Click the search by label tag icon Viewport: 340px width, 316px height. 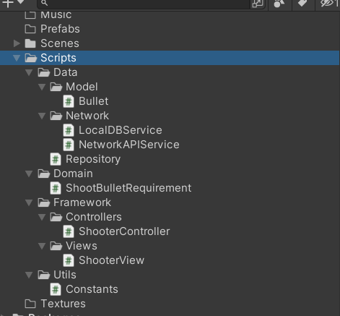[x=302, y=3]
